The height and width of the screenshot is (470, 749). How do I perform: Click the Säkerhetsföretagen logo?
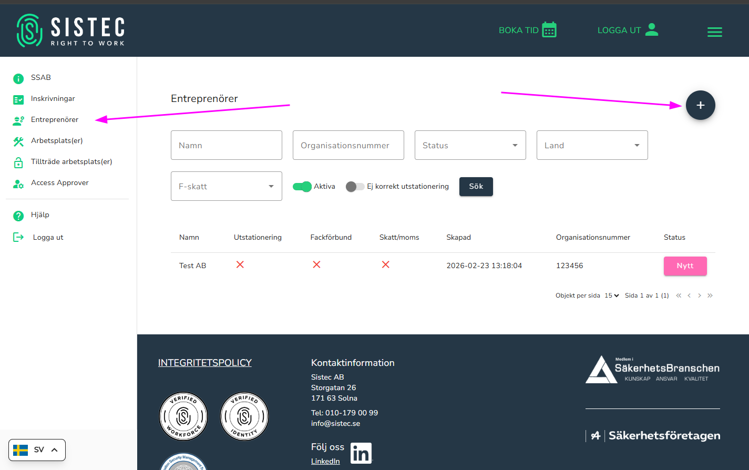coord(653,436)
